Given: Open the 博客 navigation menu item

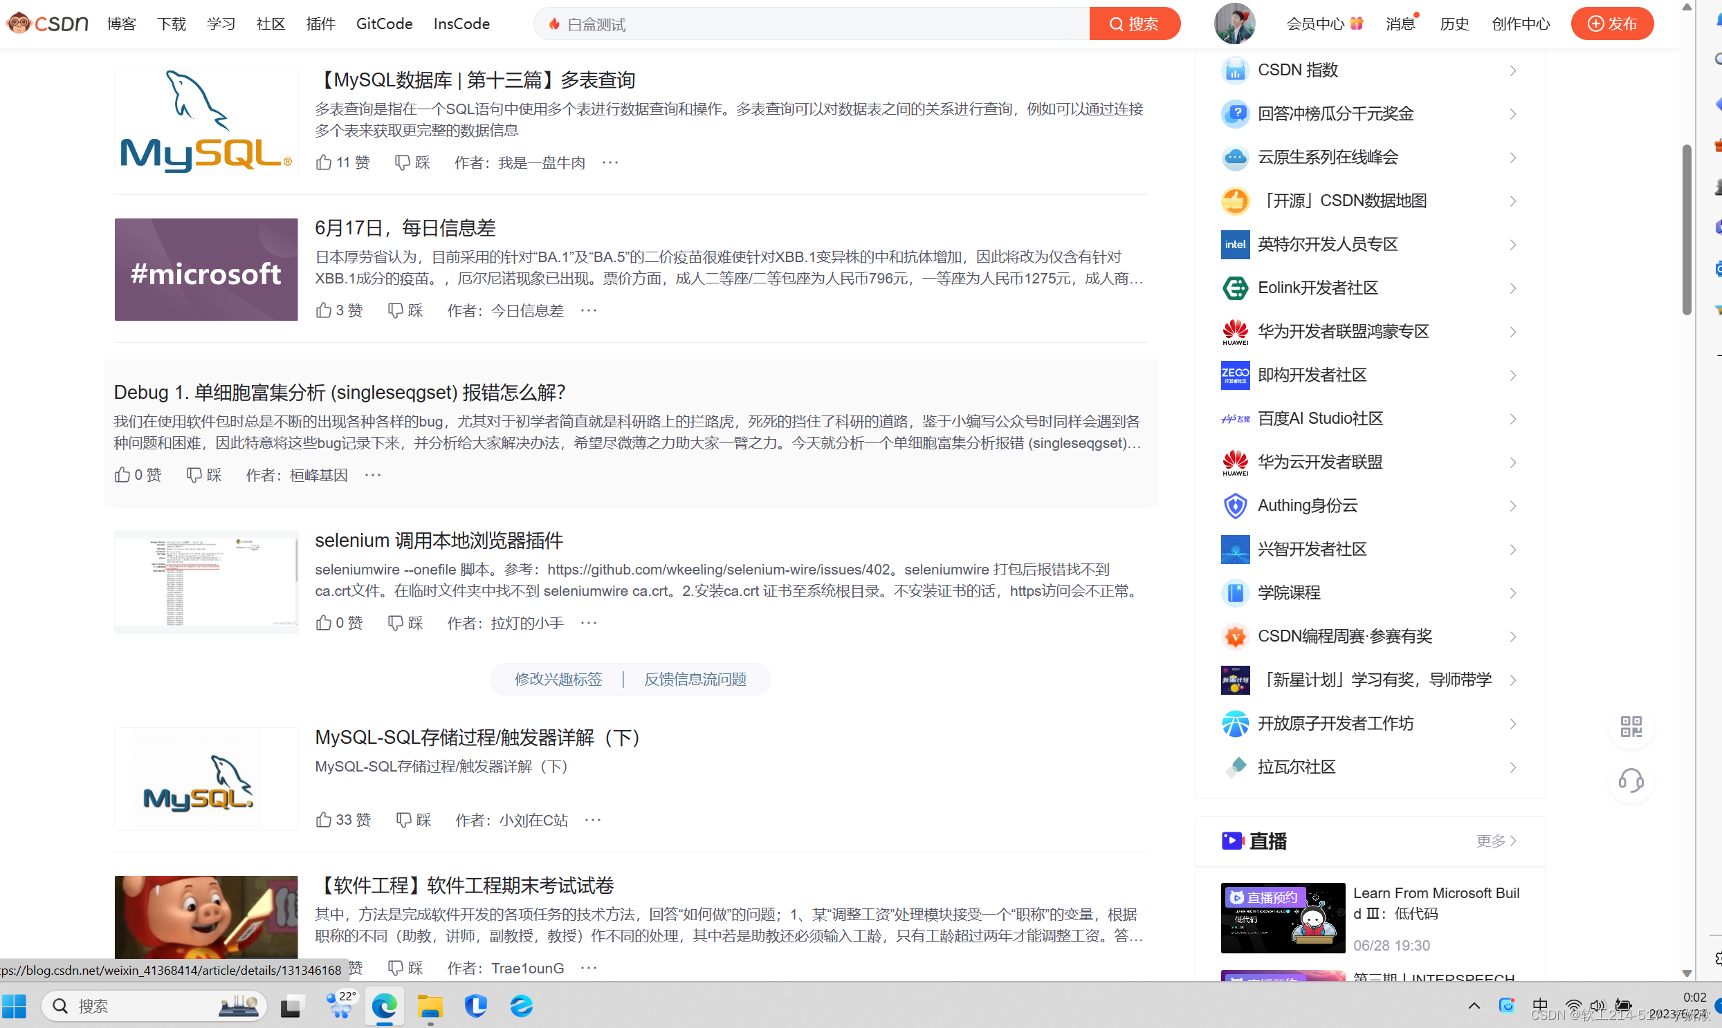Looking at the screenshot, I should click(x=120, y=23).
